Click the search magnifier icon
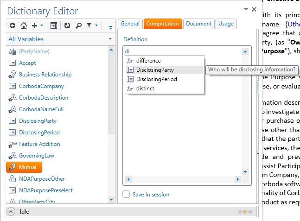Image resolution: width=300 pixels, height=221 pixels. (79, 25)
